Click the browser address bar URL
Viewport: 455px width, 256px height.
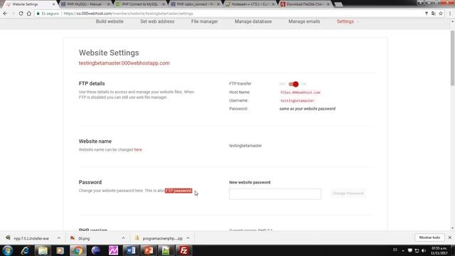tap(128, 14)
